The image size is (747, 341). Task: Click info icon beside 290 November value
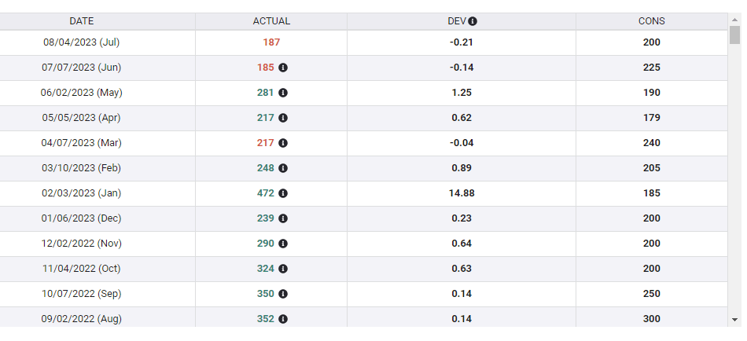(283, 244)
